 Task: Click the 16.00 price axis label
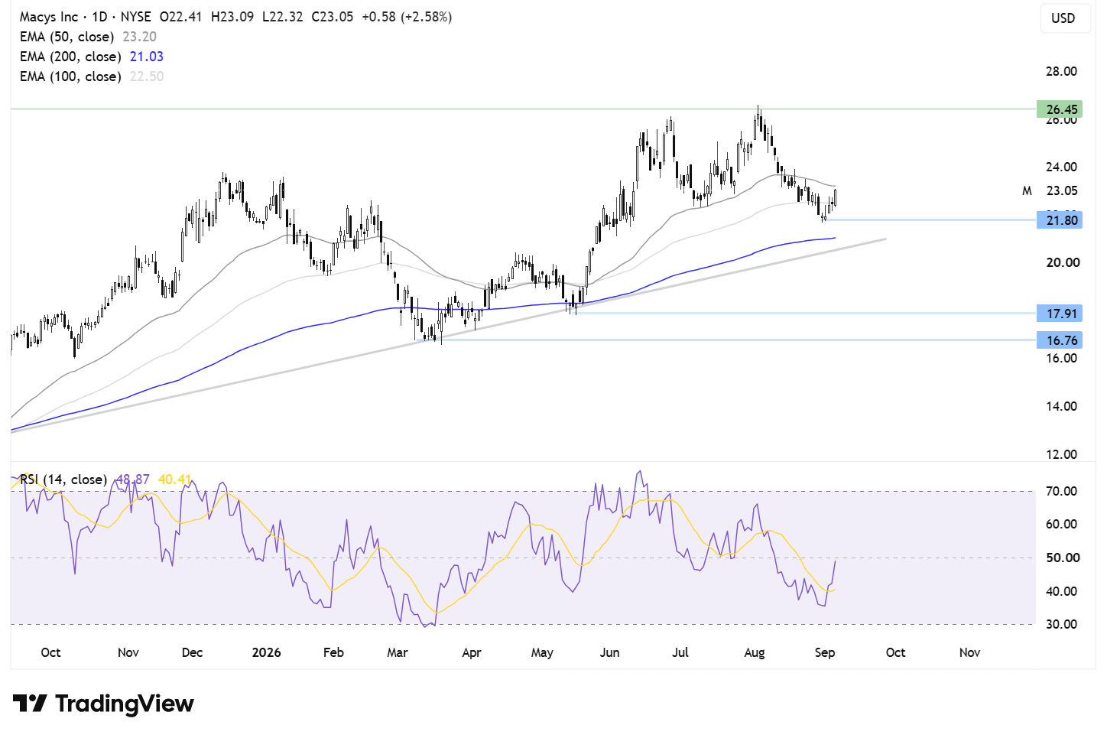click(x=1062, y=359)
